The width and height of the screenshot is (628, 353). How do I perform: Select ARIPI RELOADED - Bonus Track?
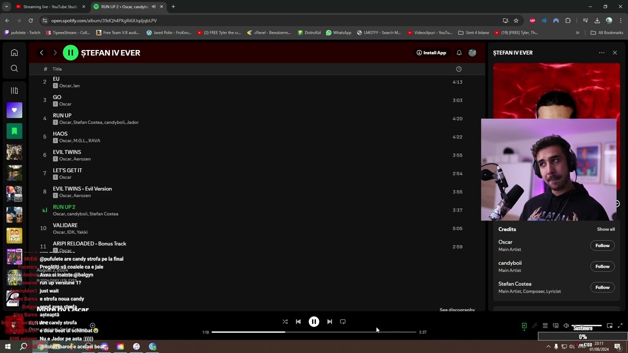coord(90,244)
